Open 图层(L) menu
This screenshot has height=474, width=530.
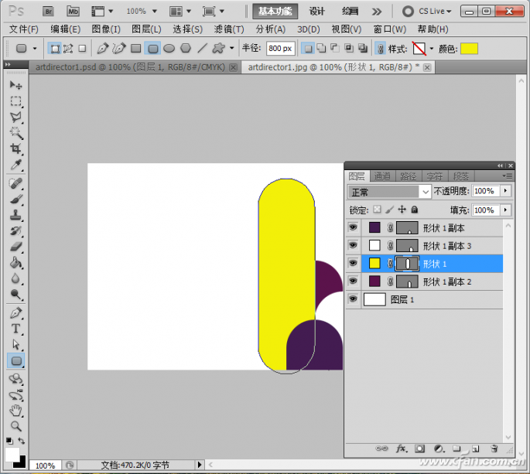(x=146, y=29)
